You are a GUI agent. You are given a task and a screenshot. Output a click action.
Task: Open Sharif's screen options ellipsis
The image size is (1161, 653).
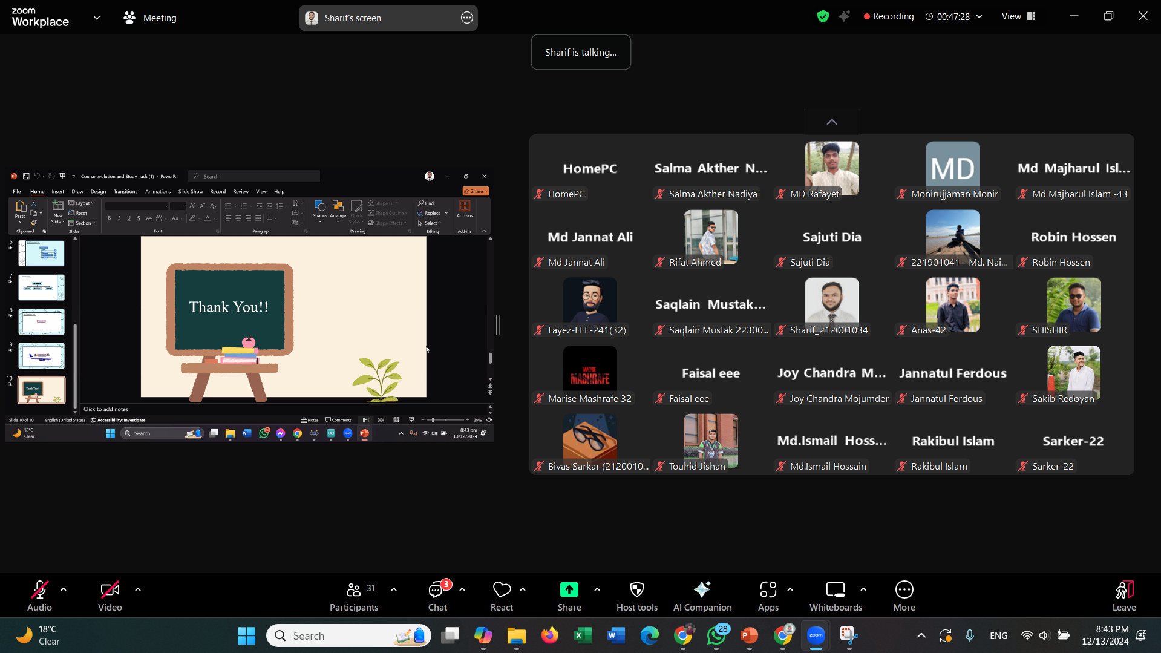467,18
